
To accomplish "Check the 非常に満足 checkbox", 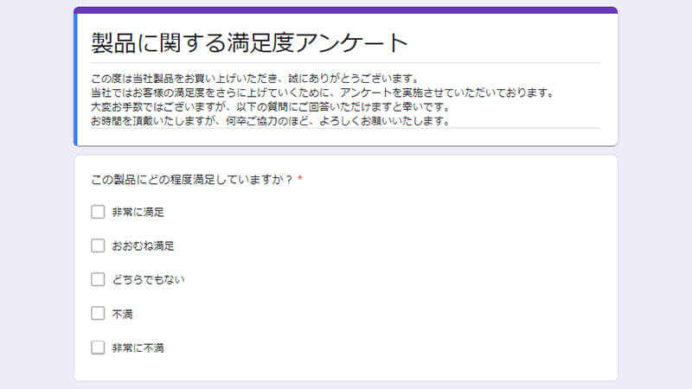I will coord(98,212).
